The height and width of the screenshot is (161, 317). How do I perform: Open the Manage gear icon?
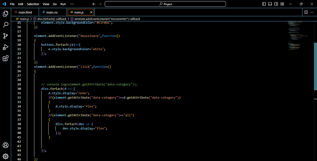pyautogui.click(x=6, y=156)
